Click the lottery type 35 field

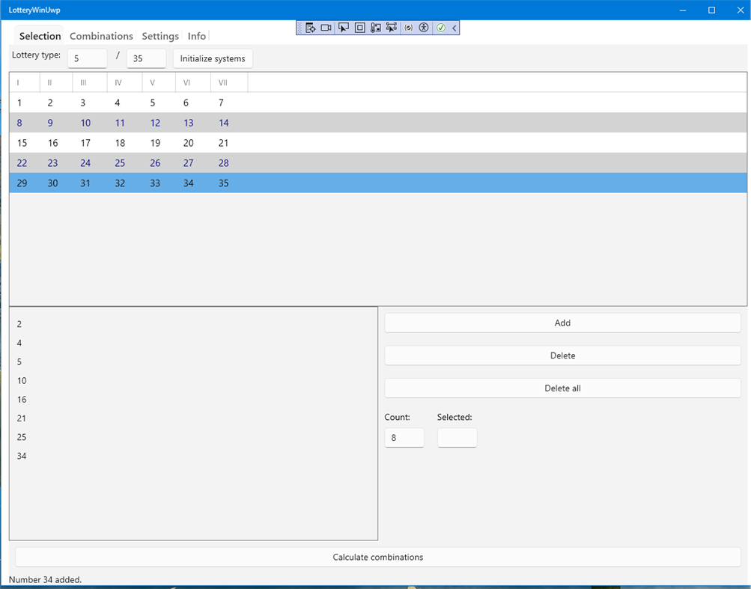pos(146,58)
